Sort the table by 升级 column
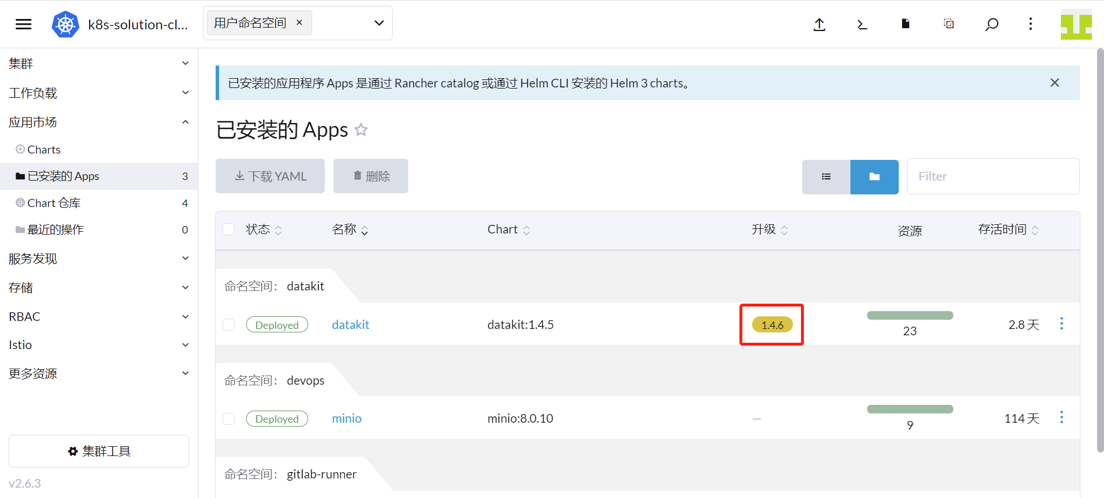 click(770, 229)
